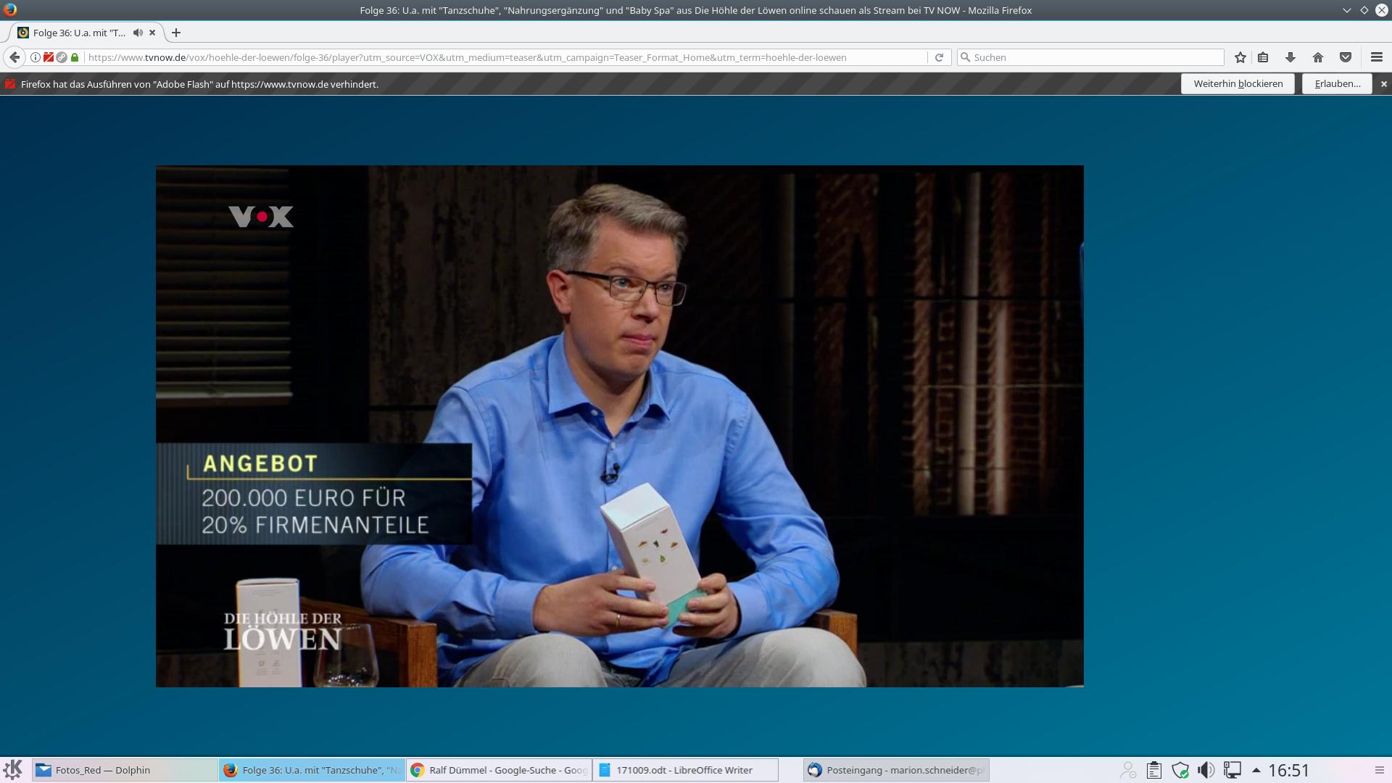Click the page reload button
Image resolution: width=1392 pixels, height=783 pixels.
pyautogui.click(x=939, y=57)
